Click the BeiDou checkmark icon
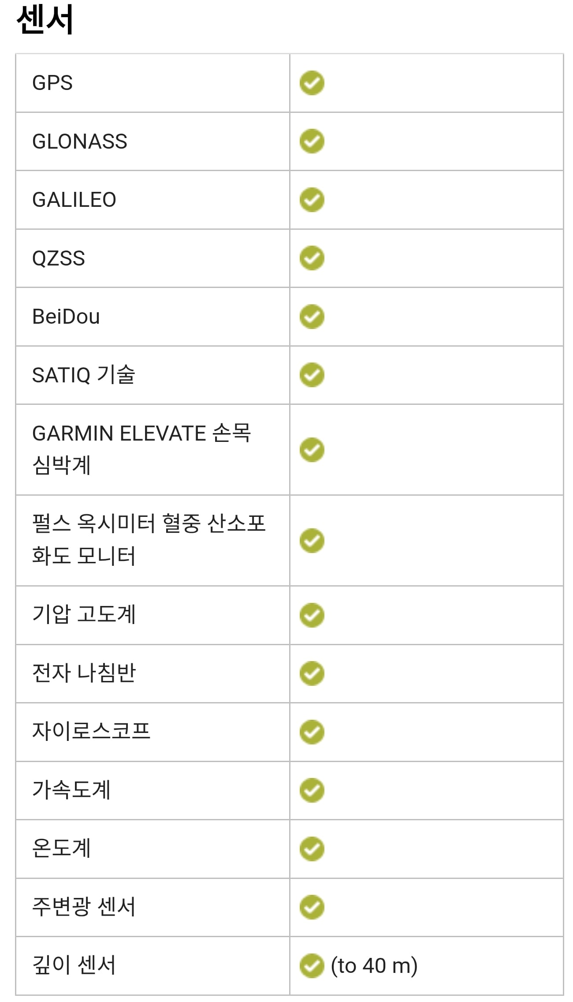The width and height of the screenshot is (573, 1002). point(312,317)
